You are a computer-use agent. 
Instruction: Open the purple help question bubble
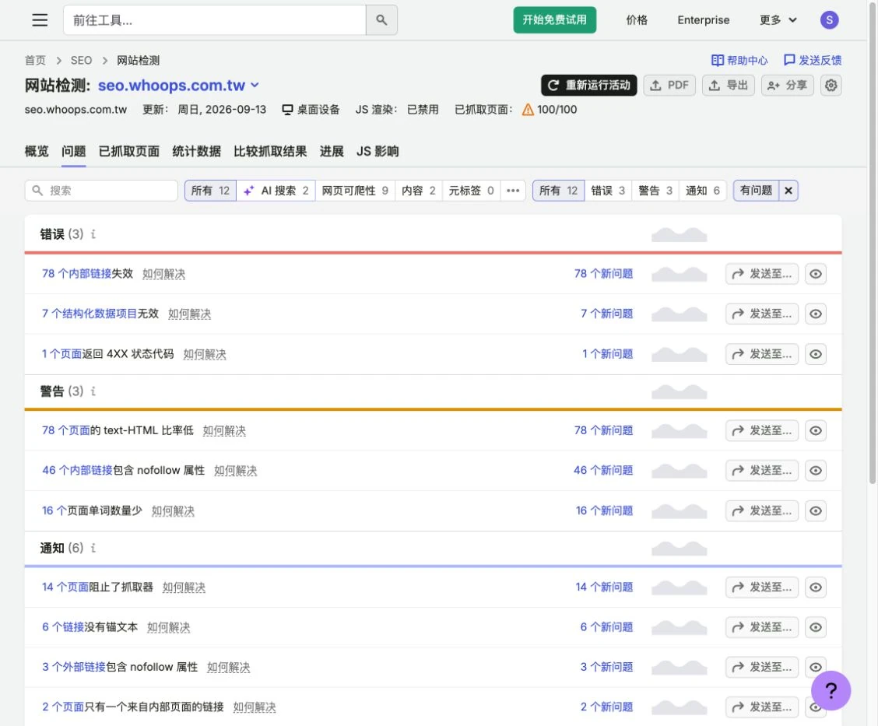tap(831, 691)
